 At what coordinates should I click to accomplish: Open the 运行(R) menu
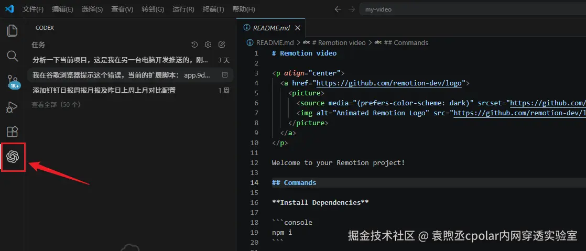(183, 9)
